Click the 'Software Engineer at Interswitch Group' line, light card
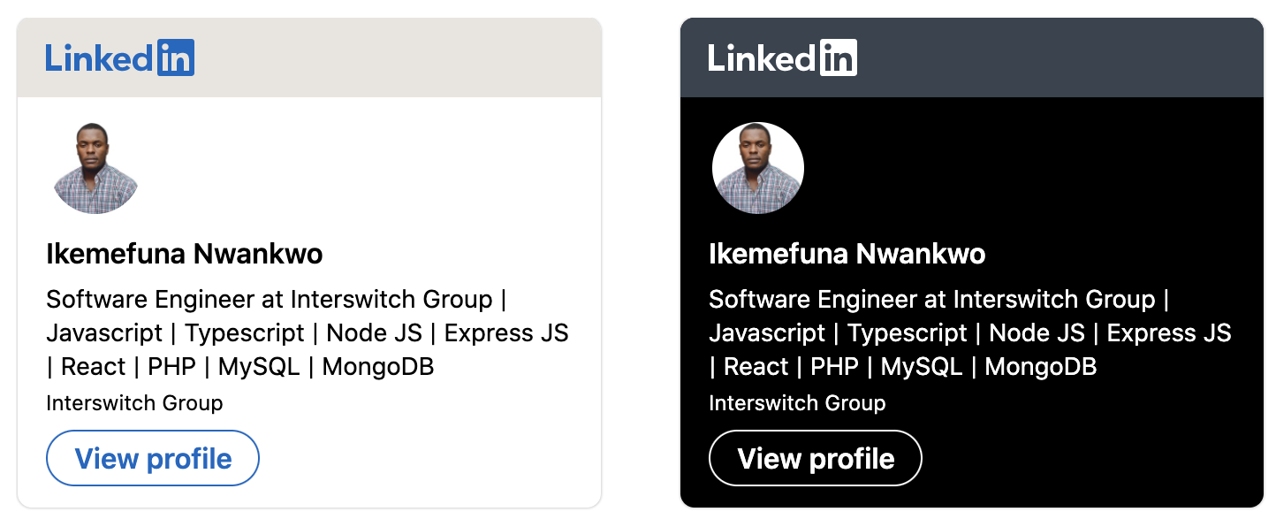The image size is (1276, 527). click(269, 299)
